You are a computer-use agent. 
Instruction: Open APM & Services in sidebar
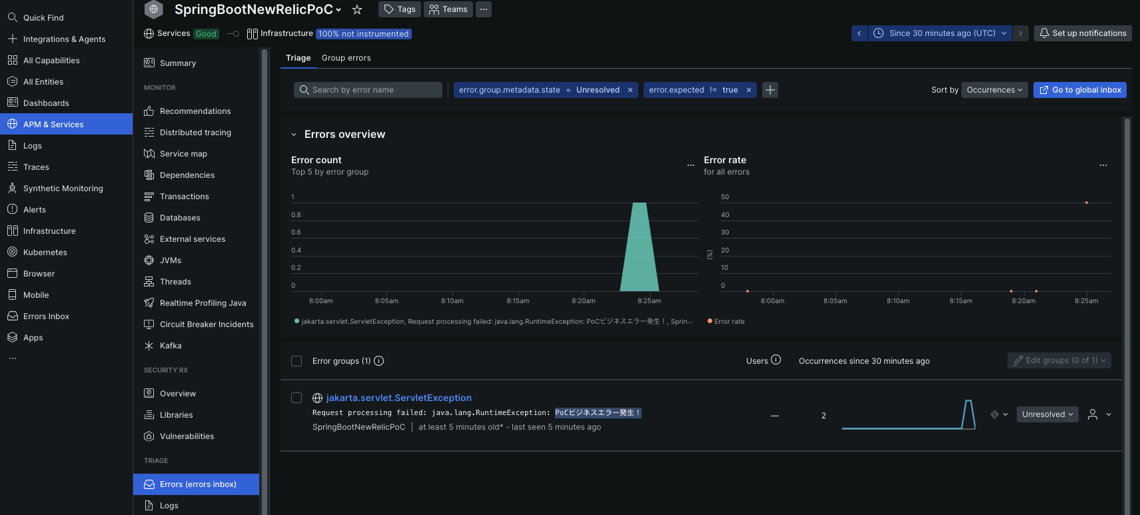67,124
